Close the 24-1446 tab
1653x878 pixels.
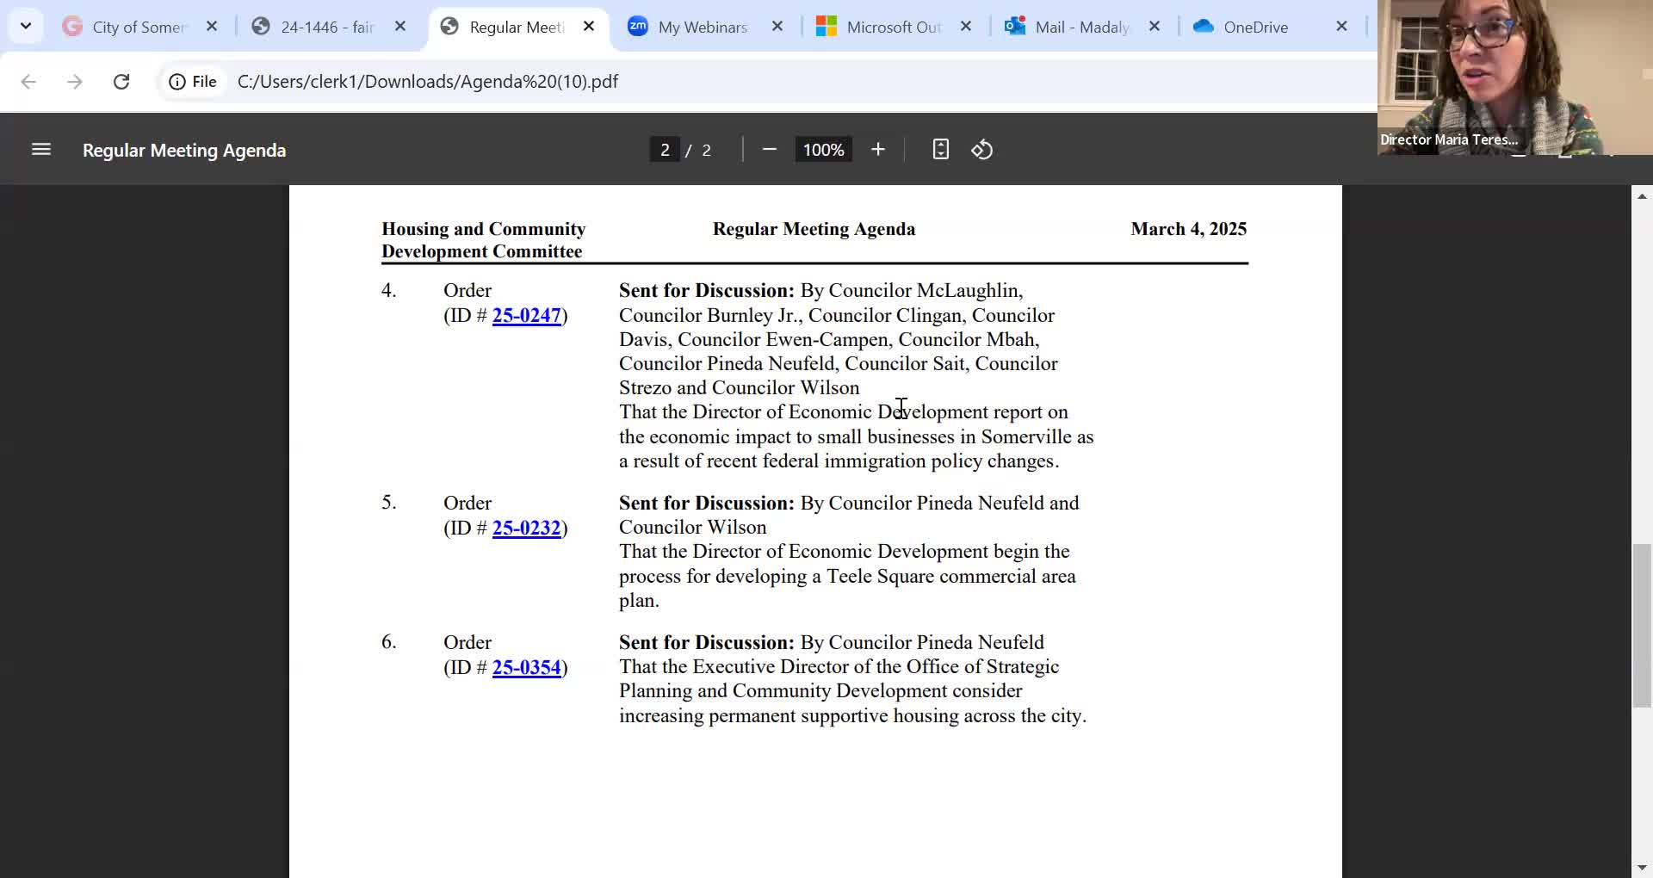pos(400,27)
